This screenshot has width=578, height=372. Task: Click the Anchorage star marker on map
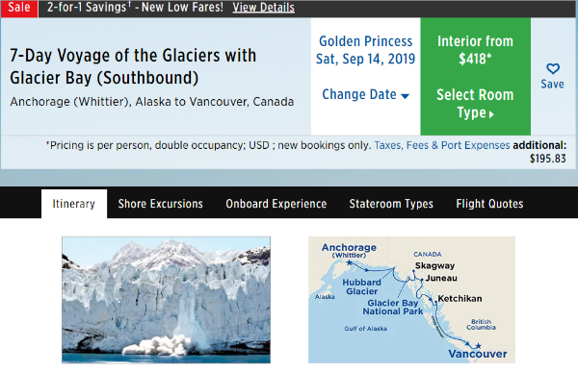pos(349,262)
